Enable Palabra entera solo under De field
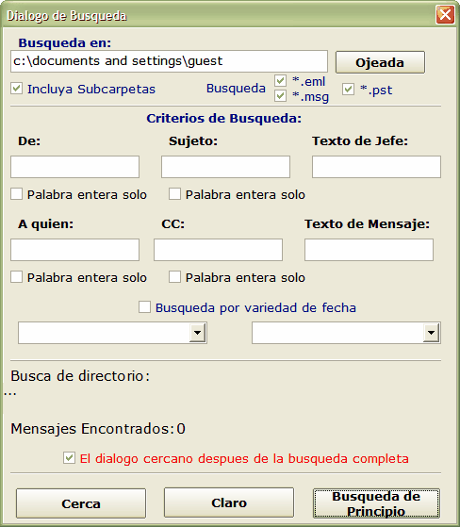 pos(16,194)
